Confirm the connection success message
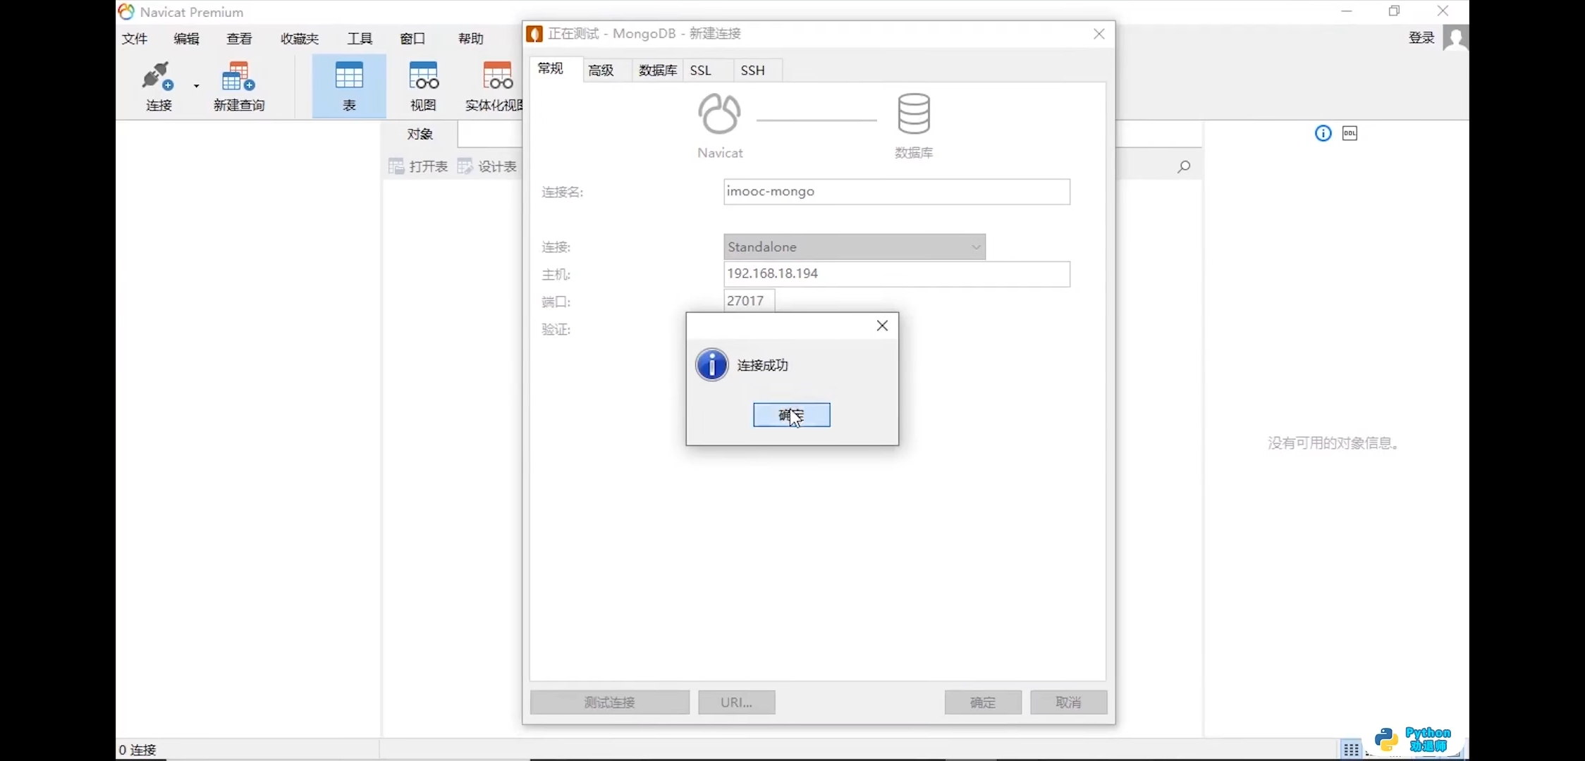Viewport: 1585px width, 761px height. (791, 415)
